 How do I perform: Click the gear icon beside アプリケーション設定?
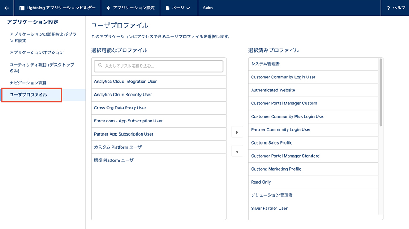pos(108,8)
